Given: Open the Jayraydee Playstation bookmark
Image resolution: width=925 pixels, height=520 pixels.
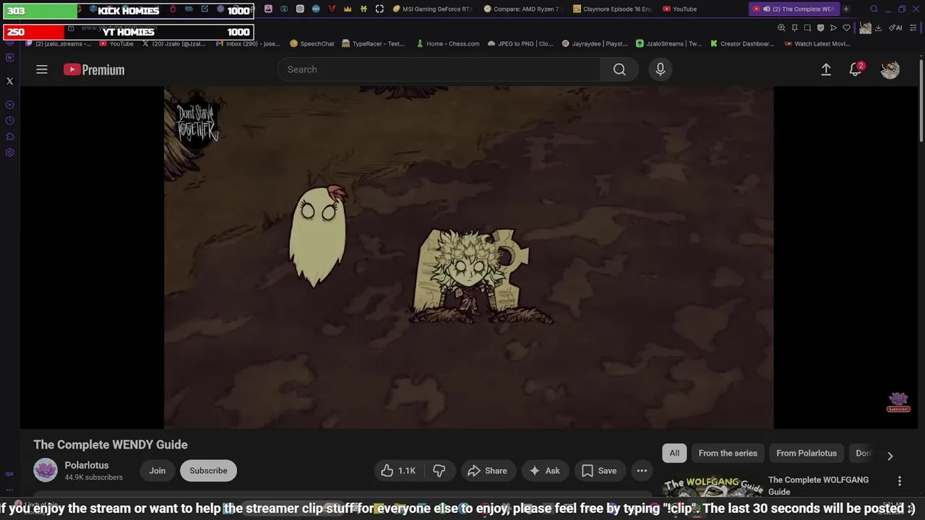Looking at the screenshot, I should tap(595, 43).
